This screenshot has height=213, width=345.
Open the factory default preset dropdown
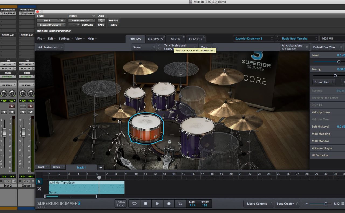[82, 20]
